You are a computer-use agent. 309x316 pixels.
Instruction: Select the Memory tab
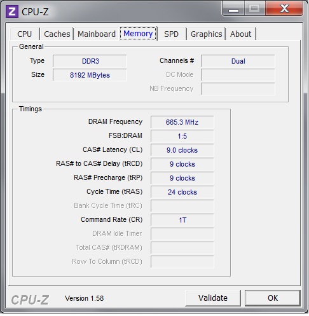click(138, 34)
